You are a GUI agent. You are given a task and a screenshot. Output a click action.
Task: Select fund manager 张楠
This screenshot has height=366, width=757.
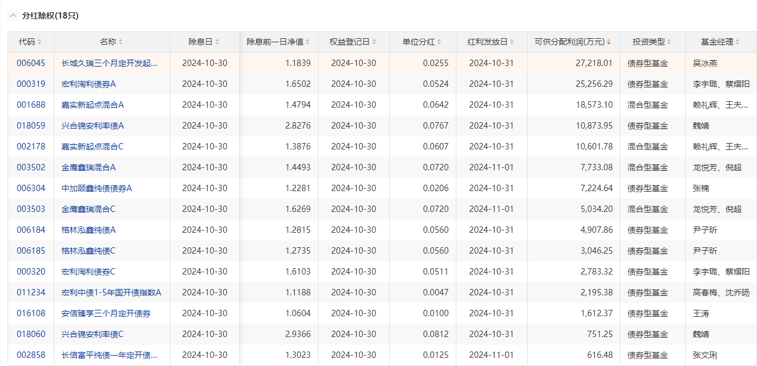point(701,188)
